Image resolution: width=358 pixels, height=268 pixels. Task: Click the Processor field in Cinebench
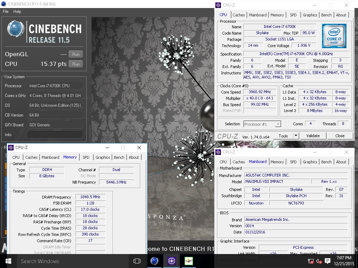pos(55,86)
